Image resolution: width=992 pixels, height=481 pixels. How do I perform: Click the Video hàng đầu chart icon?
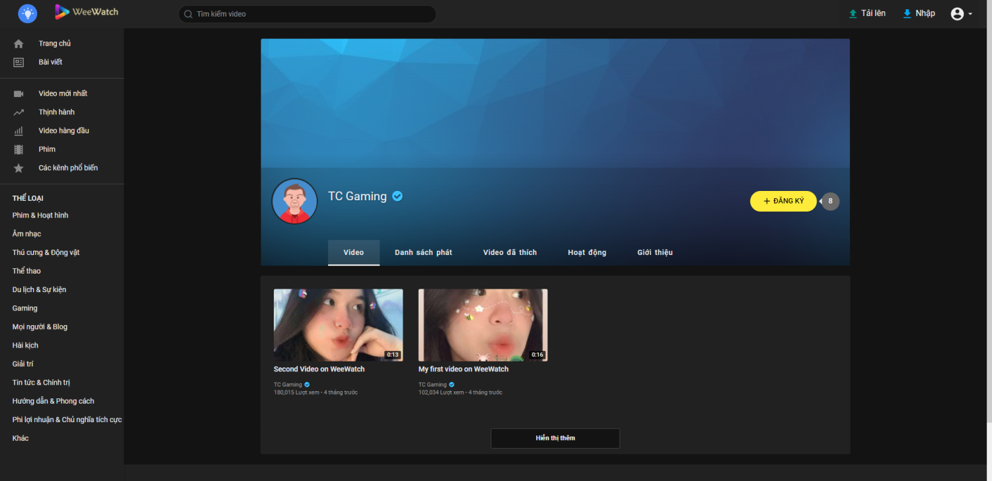click(x=19, y=131)
